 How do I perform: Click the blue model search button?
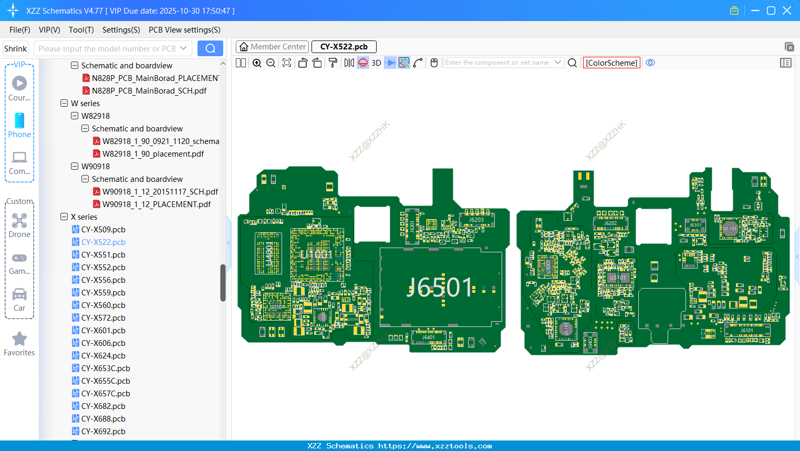(x=210, y=49)
